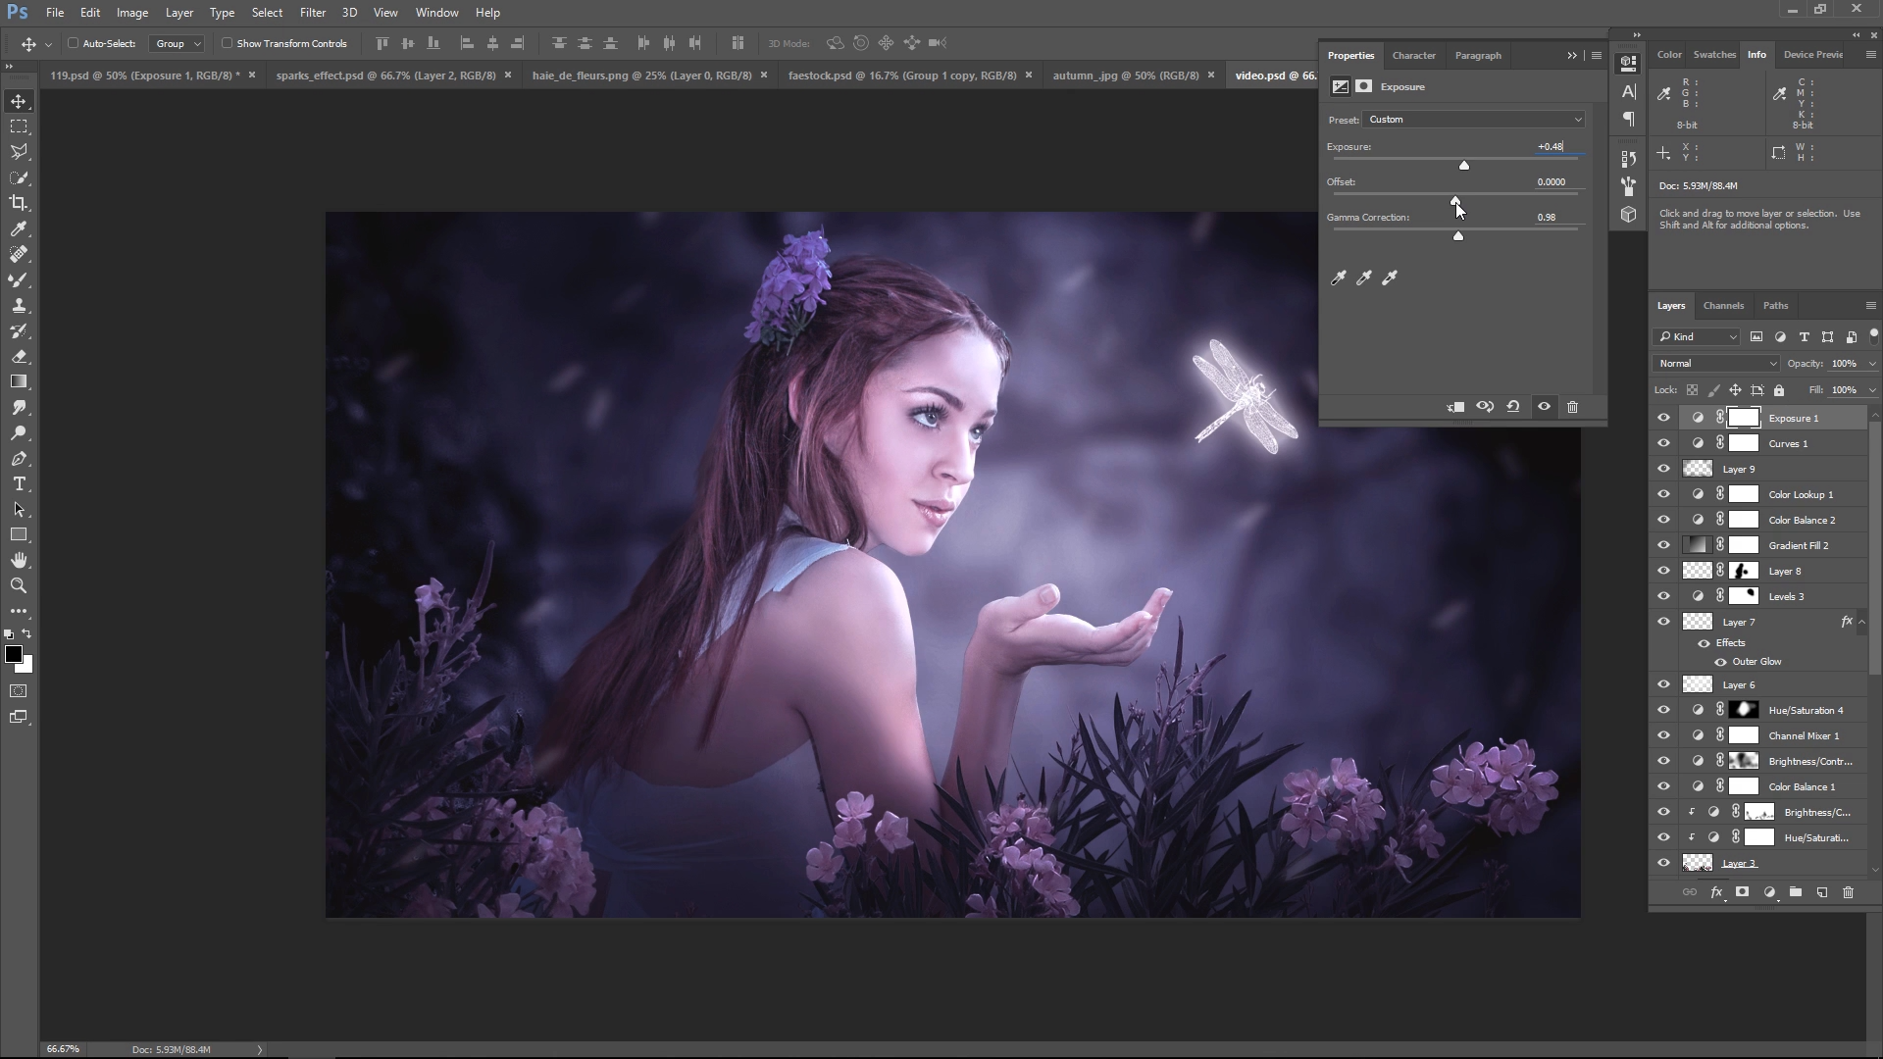Select the Polygonal Lasso tool
This screenshot has width=1883, height=1059.
(19, 152)
